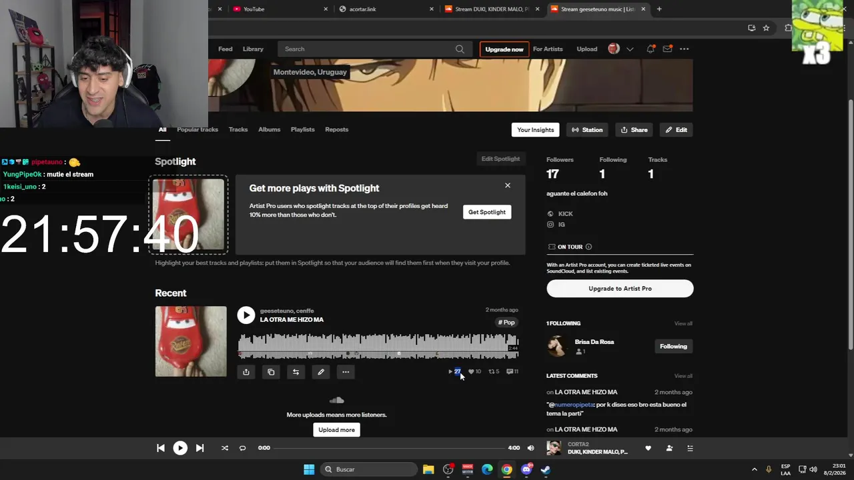Switch to acortar.link browser tab
Viewport: 854px width, 480px height.
[386, 9]
